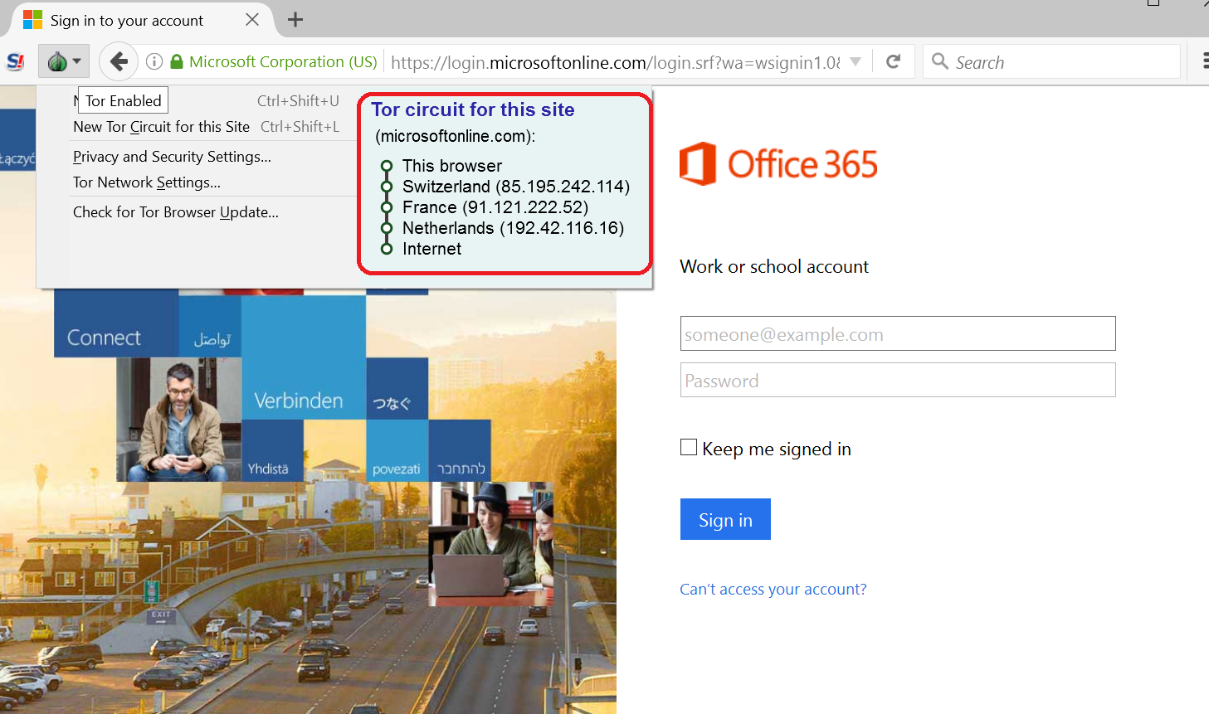Show site information via the (i) icon
The width and height of the screenshot is (1209, 714).
point(154,61)
